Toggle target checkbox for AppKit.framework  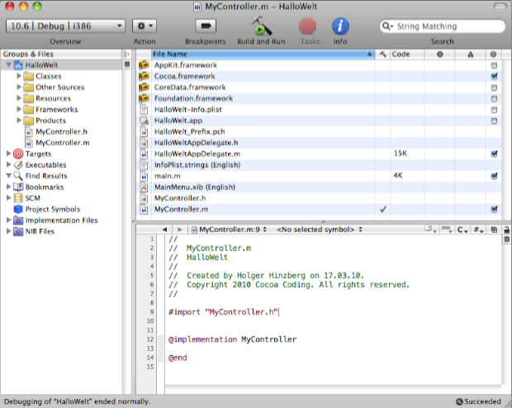(x=494, y=65)
